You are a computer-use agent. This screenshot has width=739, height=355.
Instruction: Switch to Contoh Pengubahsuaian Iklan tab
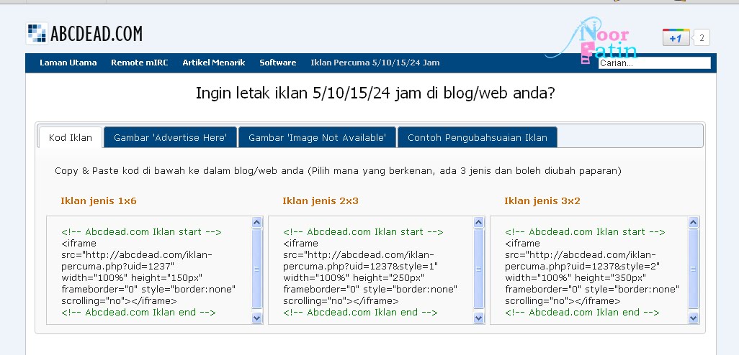pyautogui.click(x=478, y=137)
